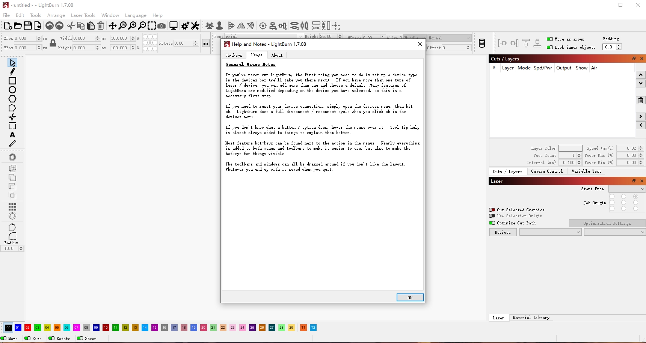Click the Cut scissors toolbar icon
Viewport: 646px width, 343px height.
pyautogui.click(x=71, y=26)
